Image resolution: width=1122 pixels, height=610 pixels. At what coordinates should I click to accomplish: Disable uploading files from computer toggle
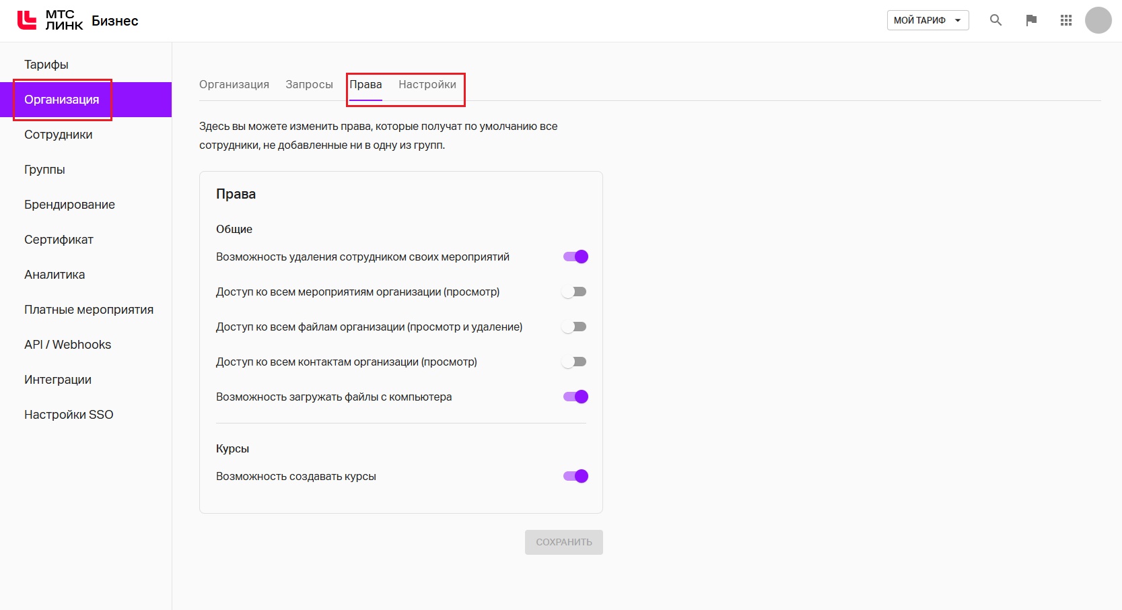click(x=575, y=397)
